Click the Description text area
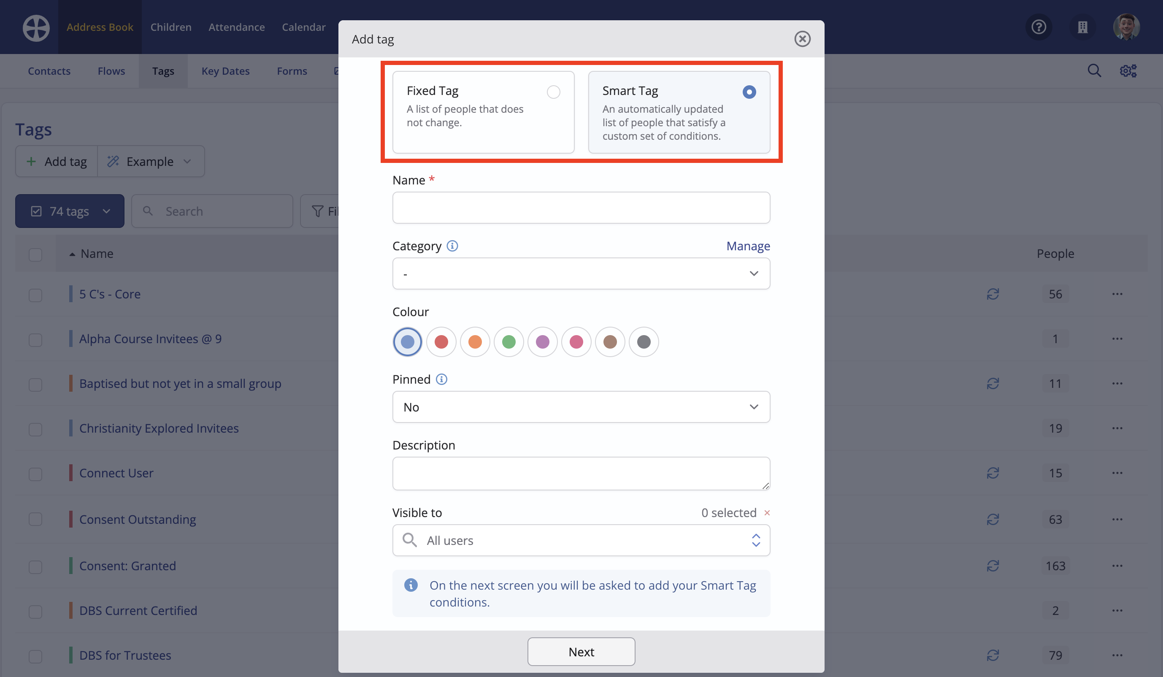 (581, 474)
